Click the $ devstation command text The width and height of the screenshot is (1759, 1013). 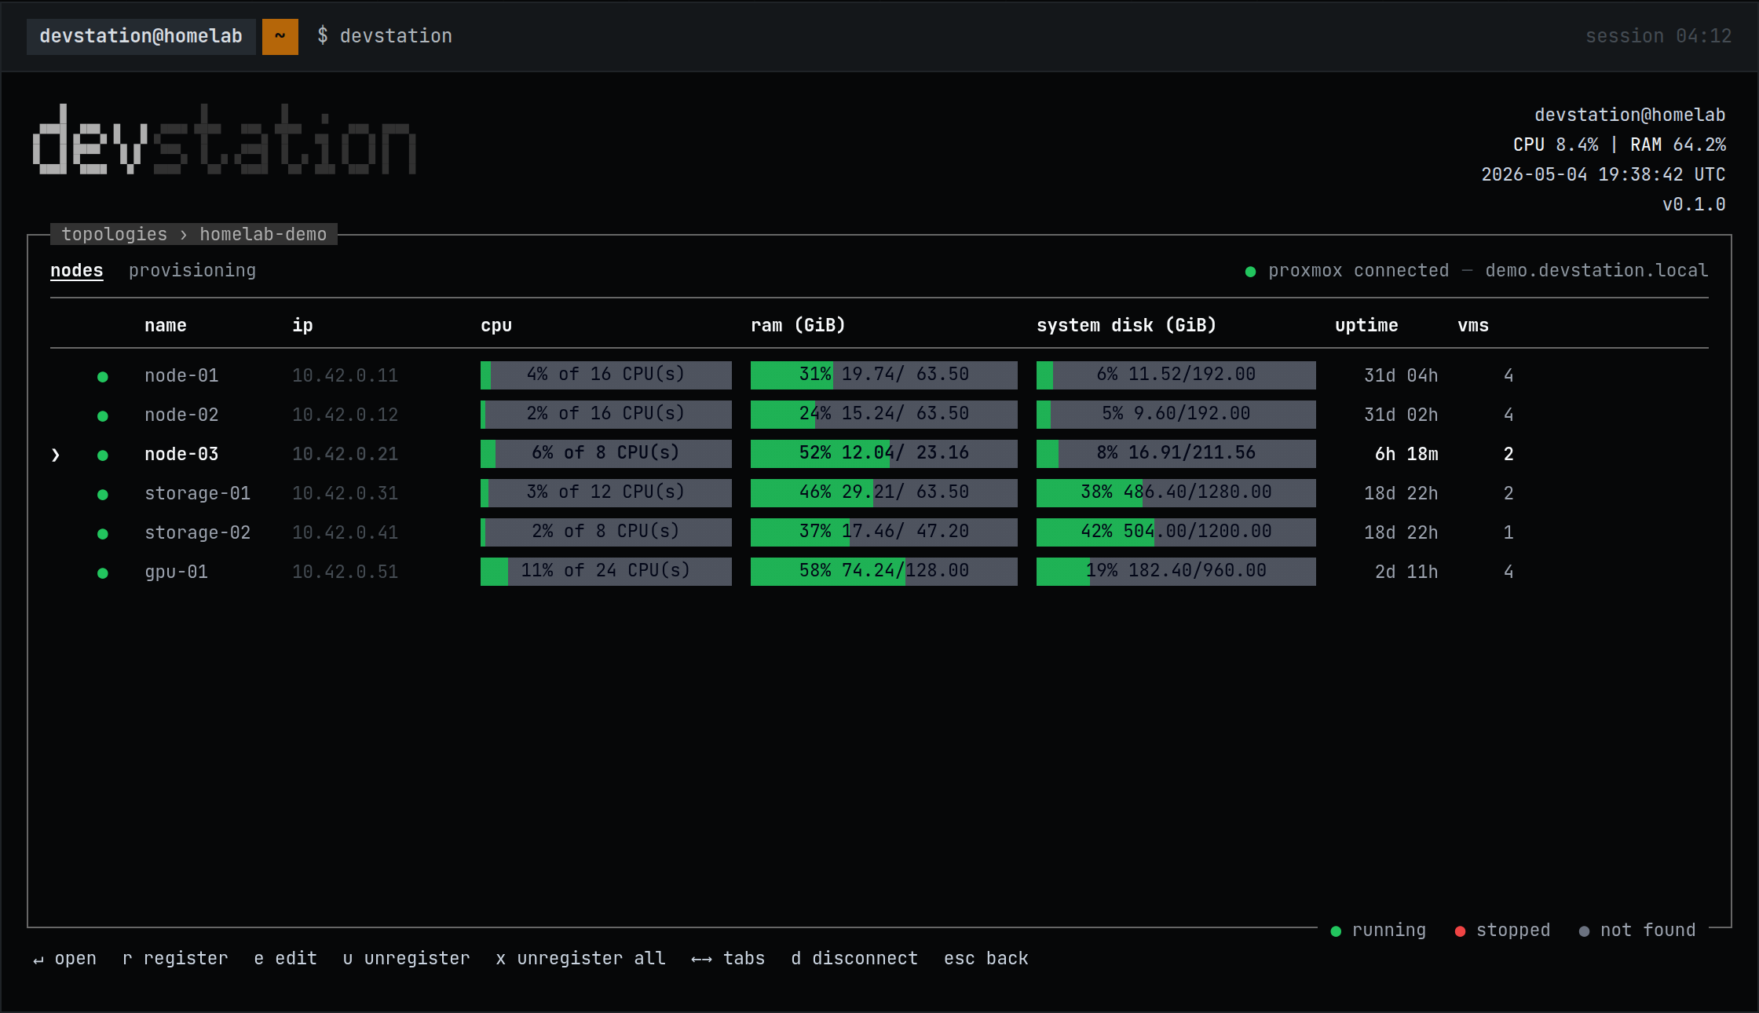coord(385,36)
